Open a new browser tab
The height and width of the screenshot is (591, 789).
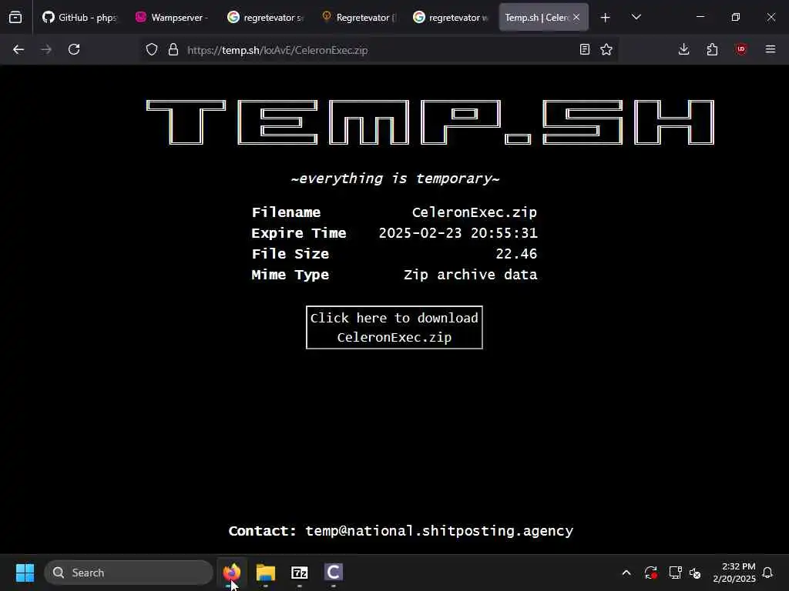coord(606,18)
